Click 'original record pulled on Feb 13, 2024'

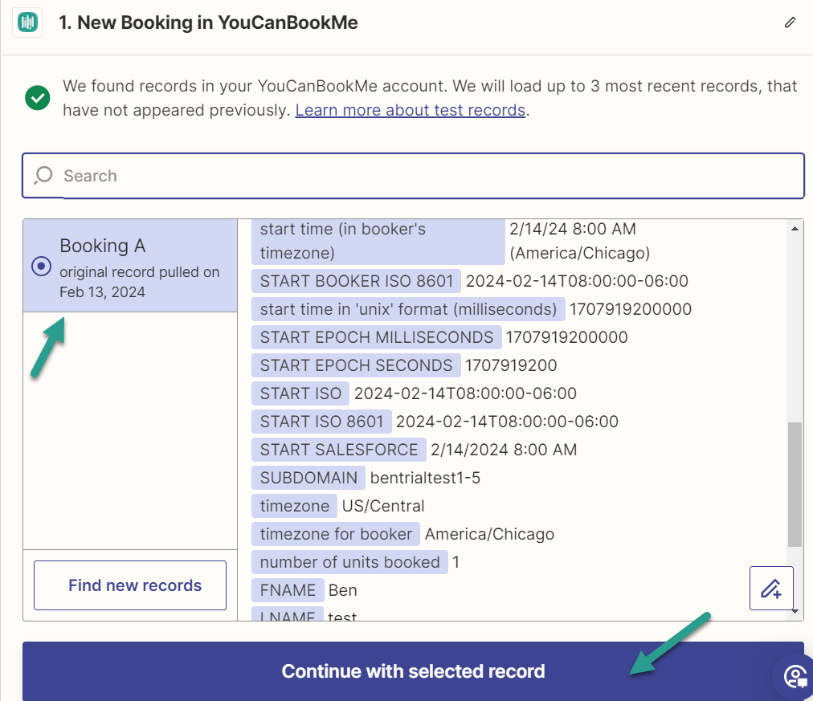pyautogui.click(x=140, y=282)
